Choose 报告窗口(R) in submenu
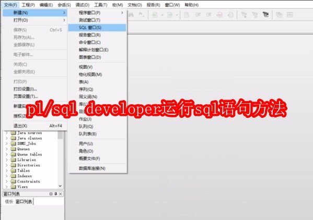The image size is (313, 220). pyautogui.click(x=97, y=35)
